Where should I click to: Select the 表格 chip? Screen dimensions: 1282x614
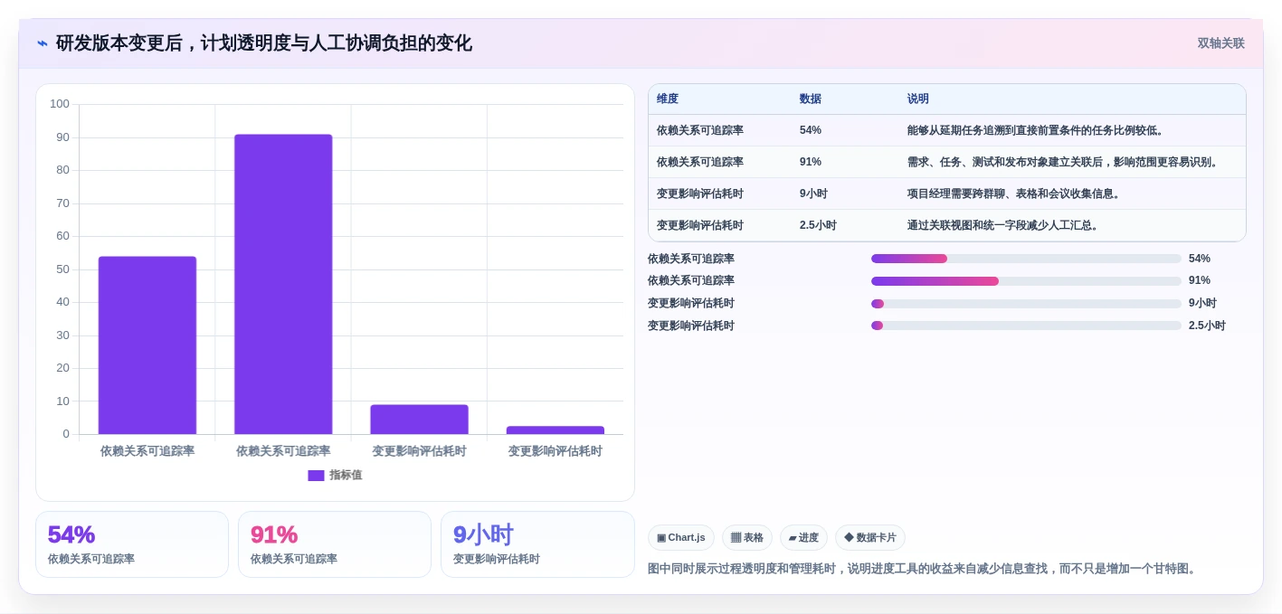pyautogui.click(x=747, y=537)
